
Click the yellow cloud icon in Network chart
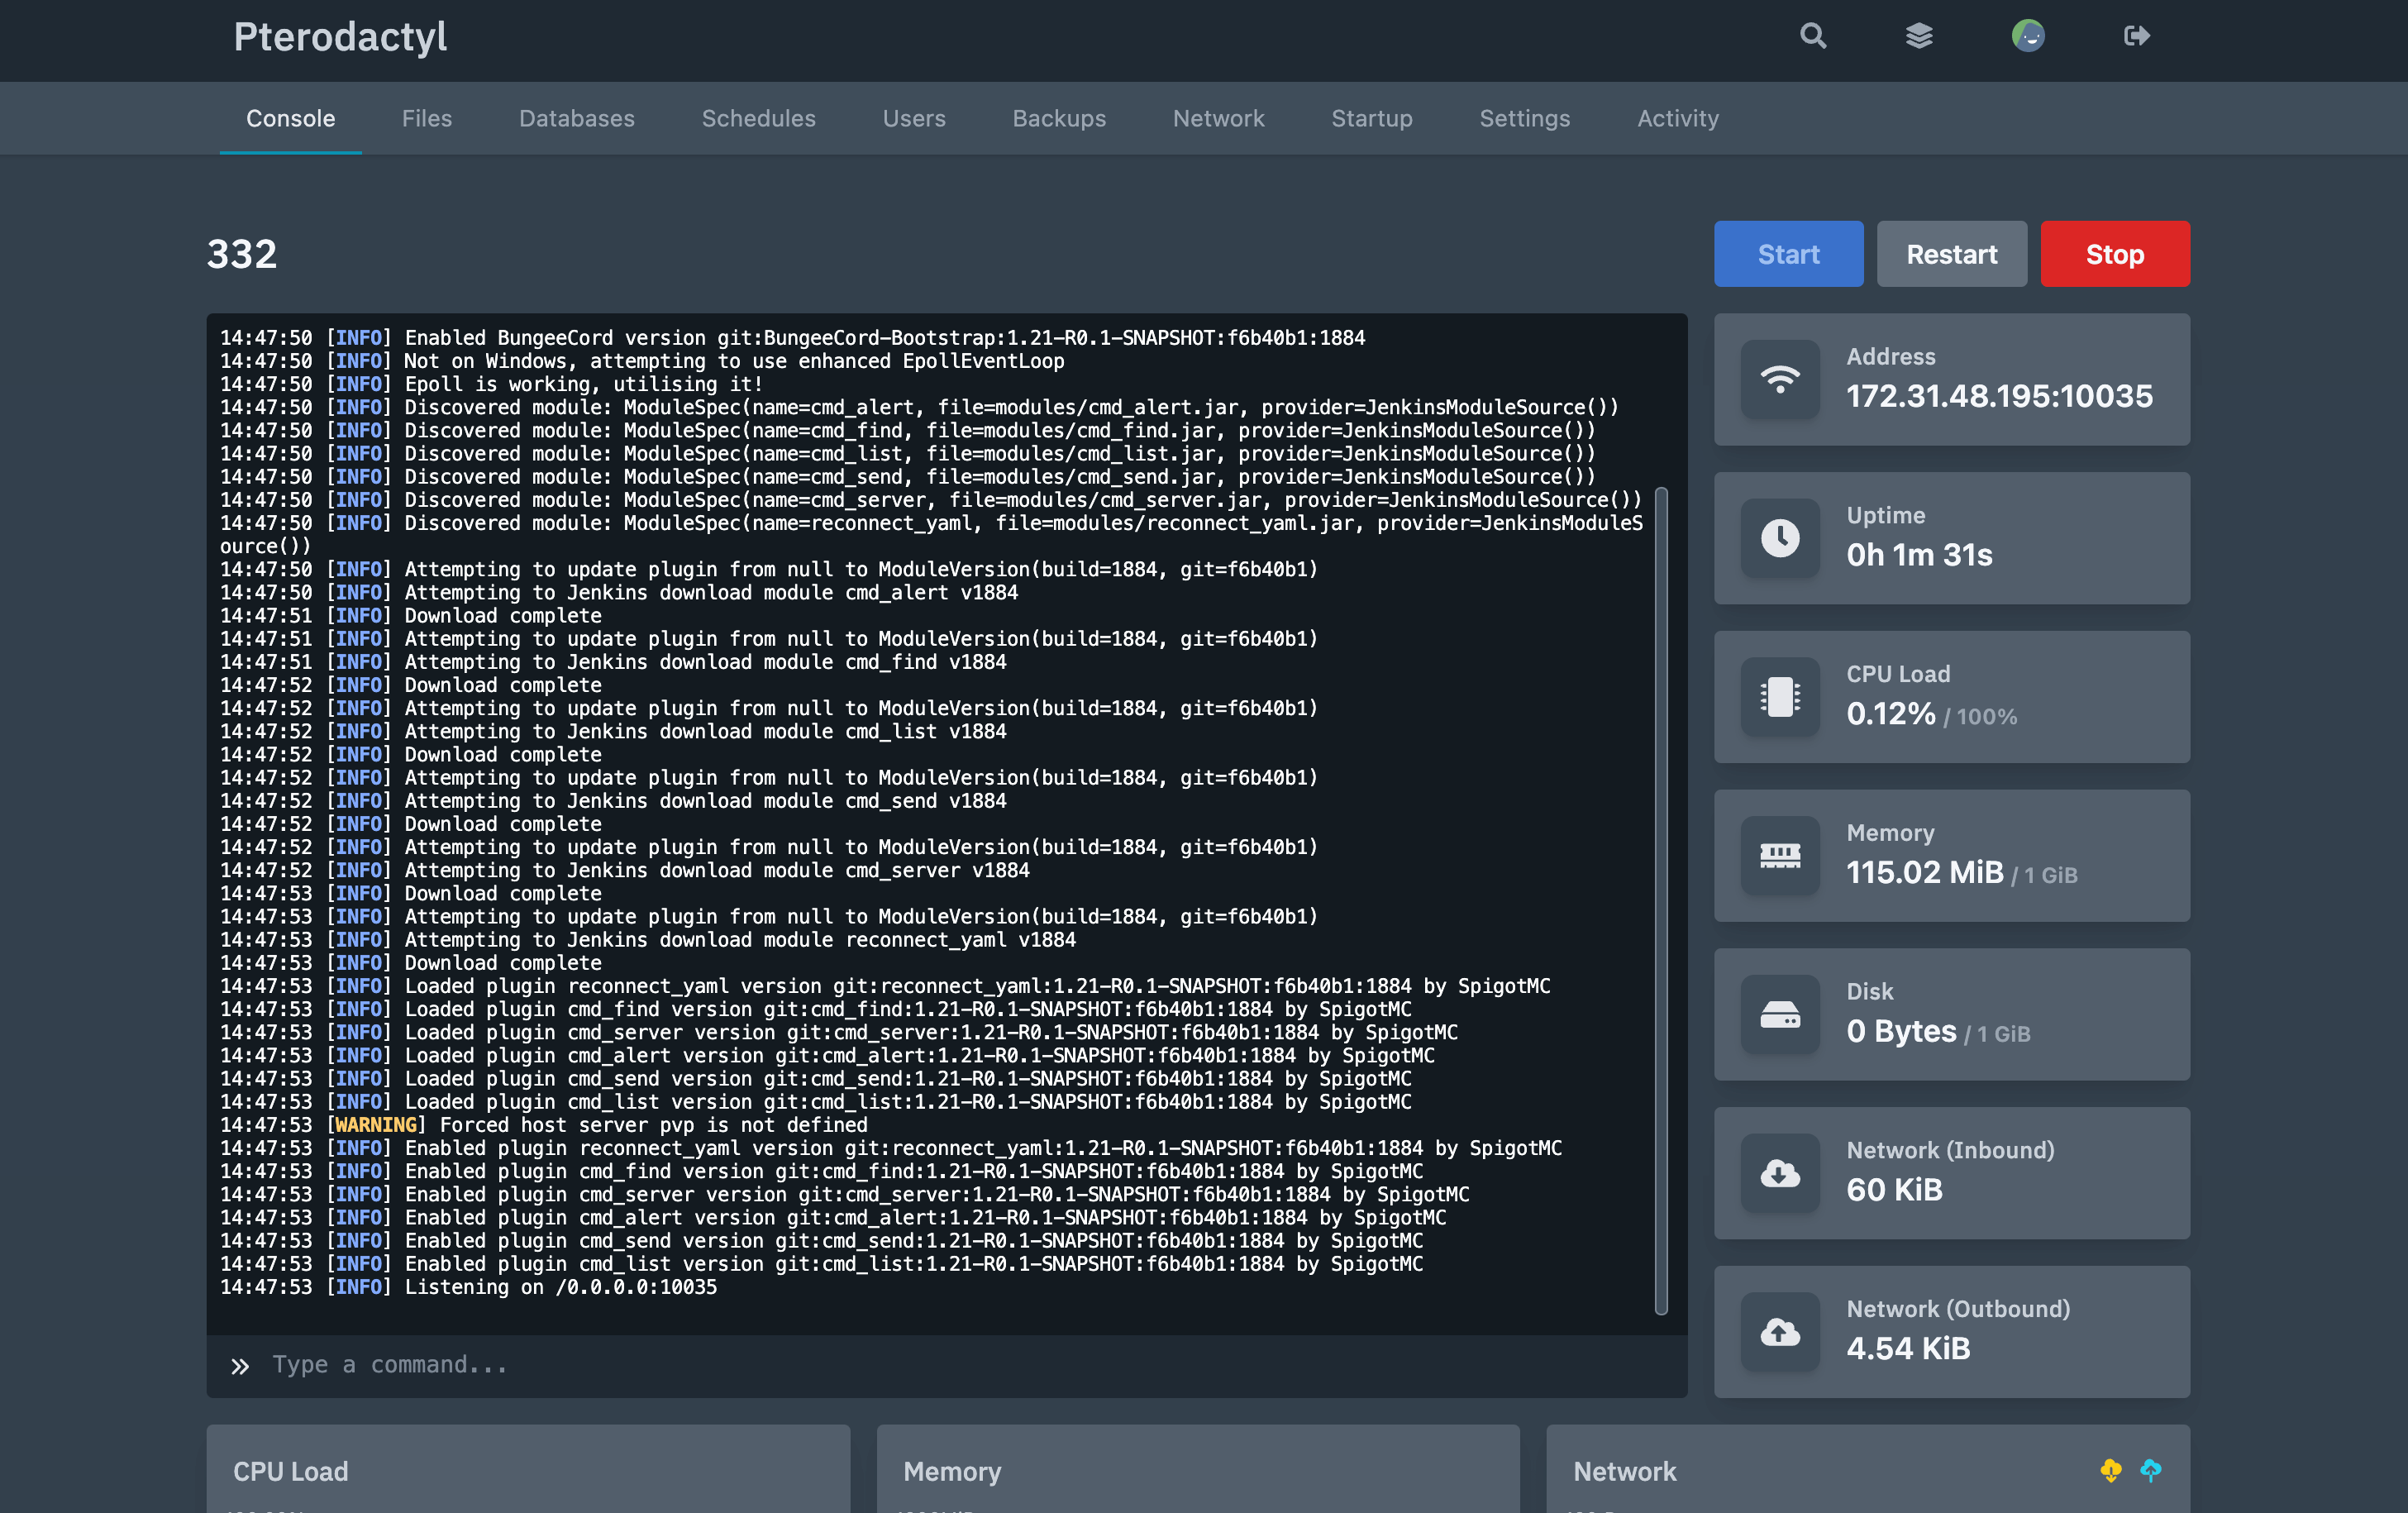point(2110,1470)
